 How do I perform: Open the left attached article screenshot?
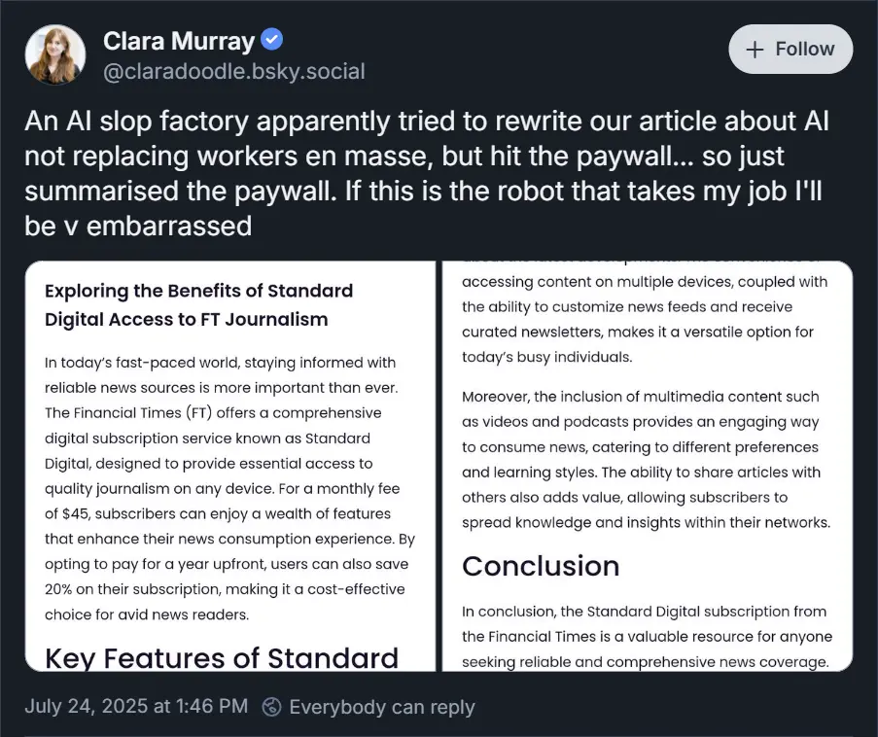(229, 467)
